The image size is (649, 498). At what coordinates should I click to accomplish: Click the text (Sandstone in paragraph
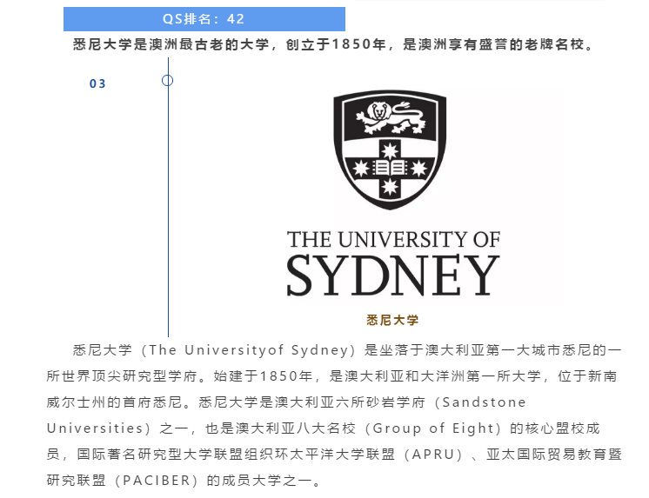point(479,402)
